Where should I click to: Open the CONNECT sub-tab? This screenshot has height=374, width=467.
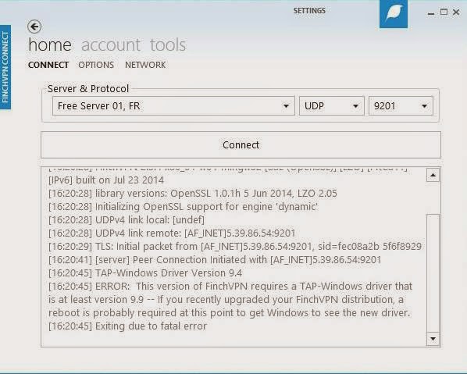click(48, 65)
